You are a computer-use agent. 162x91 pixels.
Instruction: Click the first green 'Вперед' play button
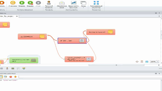coord(22,4)
